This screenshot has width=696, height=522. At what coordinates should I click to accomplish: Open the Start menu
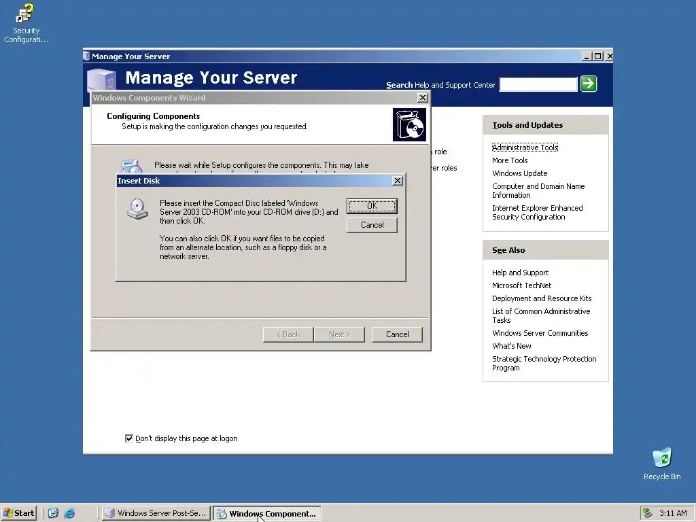click(x=18, y=513)
